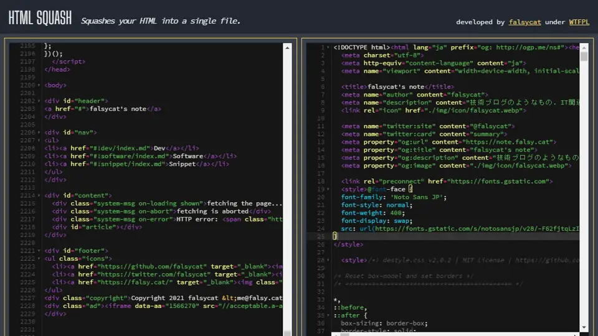Image resolution: width=598 pixels, height=336 pixels.
Task: Click the falsy.cat href line 2225
Action: pyautogui.click(x=167, y=282)
